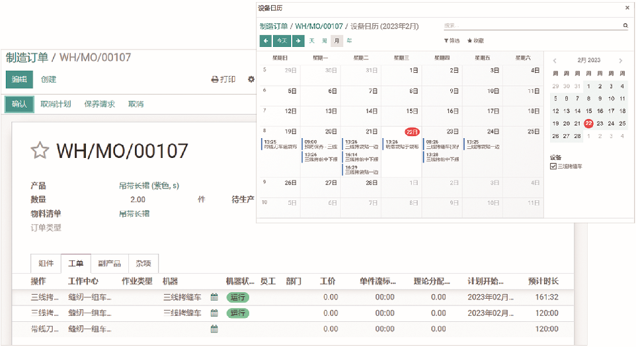636x347 pixels.
Task: Click the 保养请求 maintenance request button
Action: (99, 104)
